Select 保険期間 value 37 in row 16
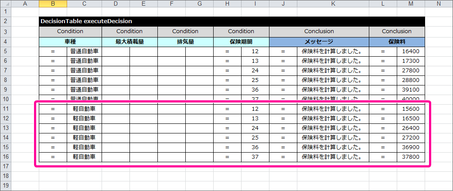453x191 pixels. coord(255,157)
